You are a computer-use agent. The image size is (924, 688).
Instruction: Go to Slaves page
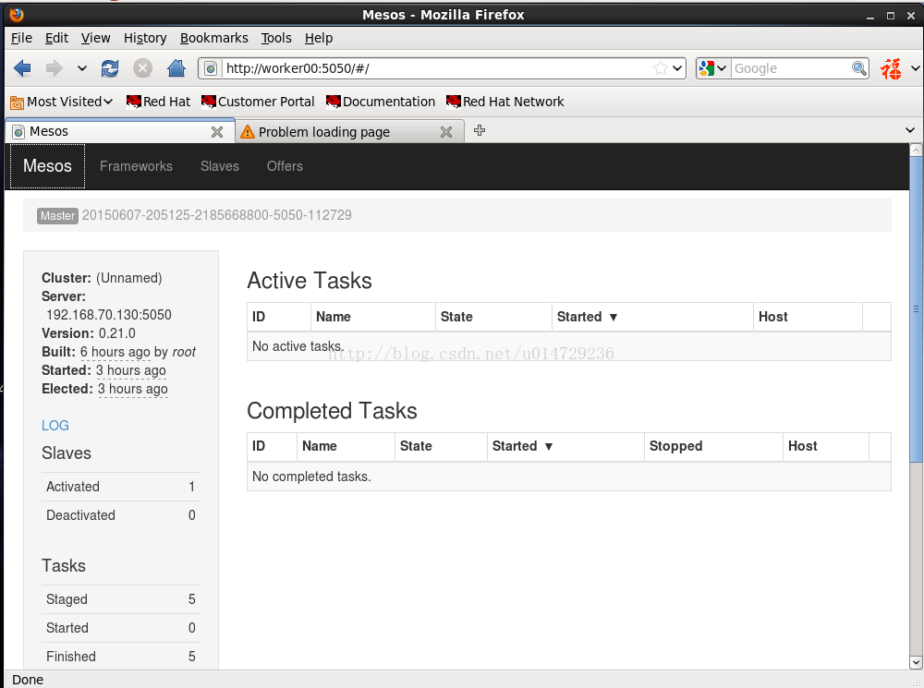pyautogui.click(x=220, y=166)
